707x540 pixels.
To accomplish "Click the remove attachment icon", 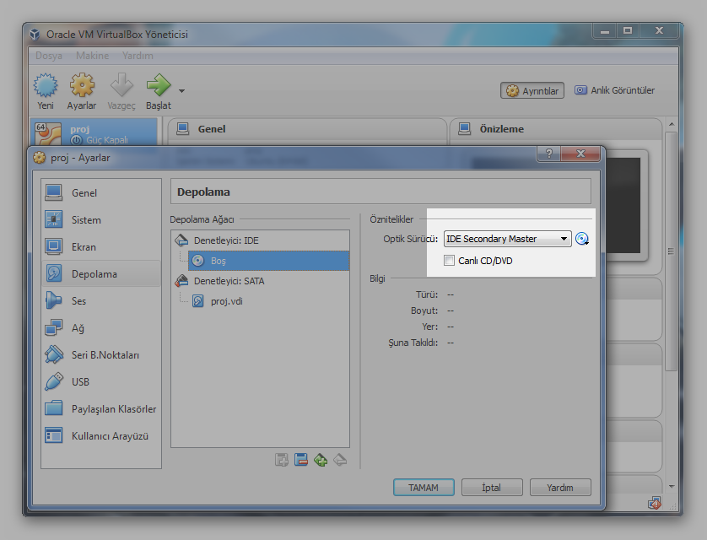I will click(x=340, y=460).
